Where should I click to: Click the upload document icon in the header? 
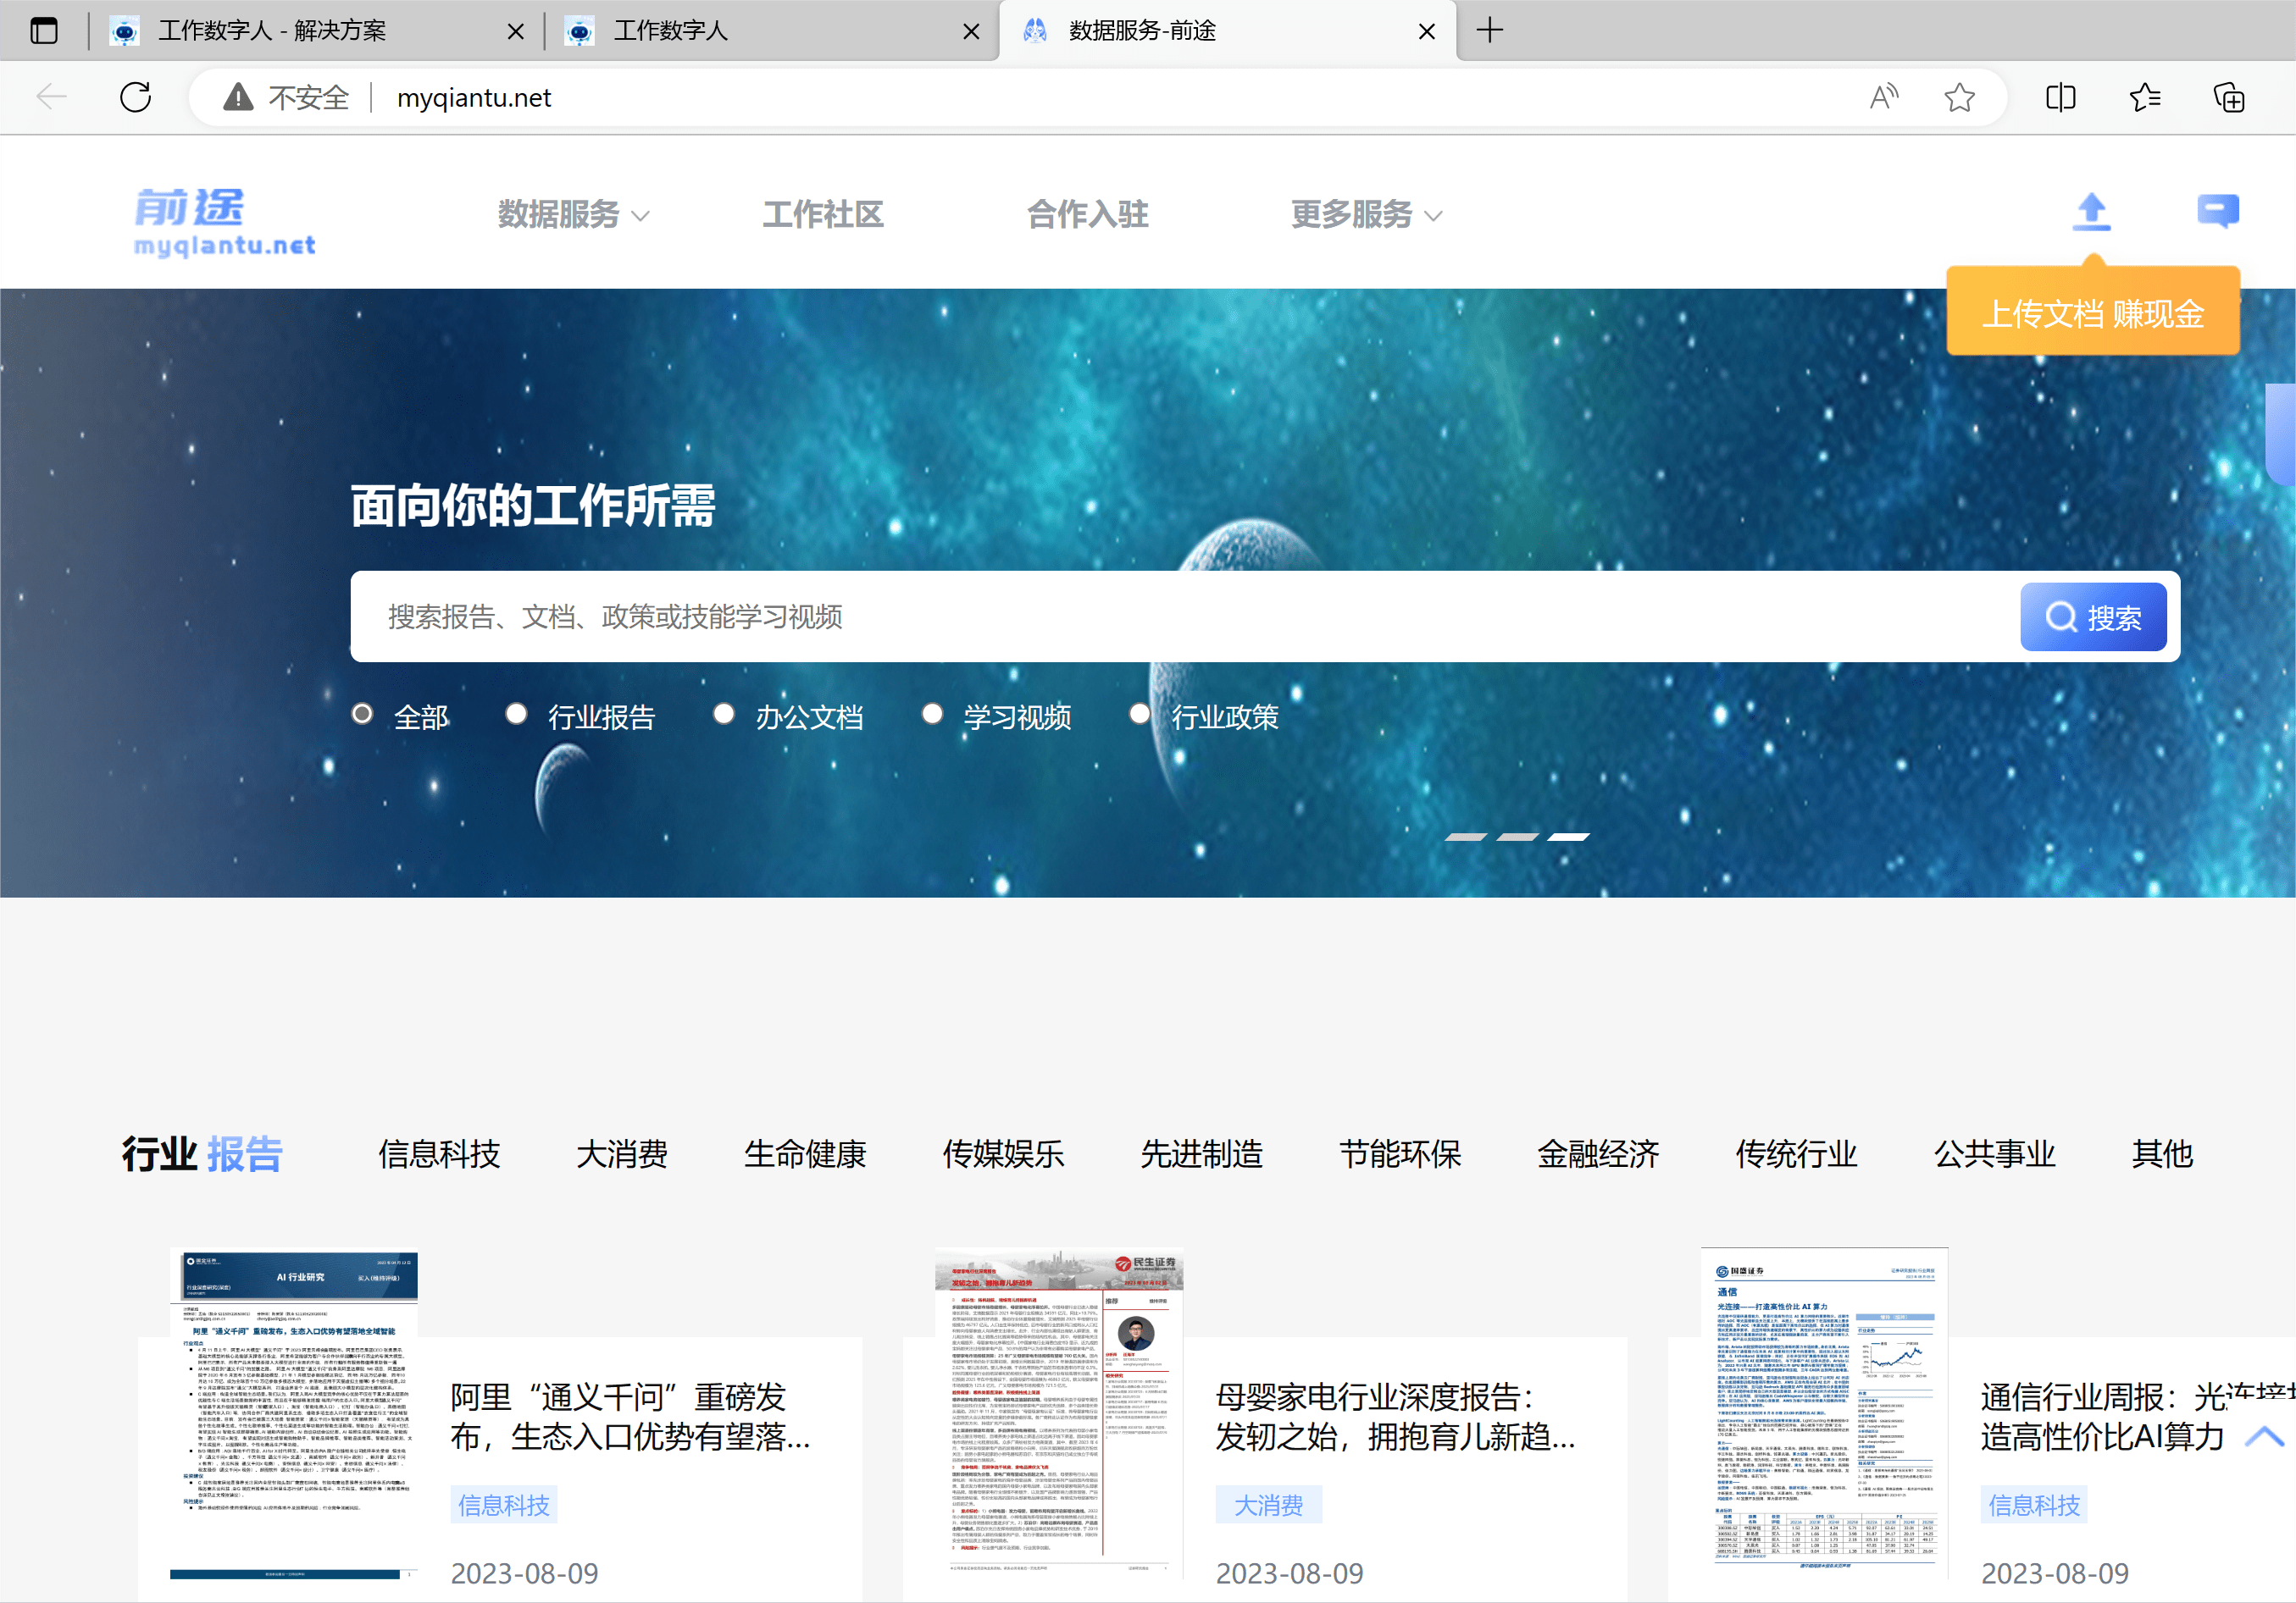[x=2090, y=212]
